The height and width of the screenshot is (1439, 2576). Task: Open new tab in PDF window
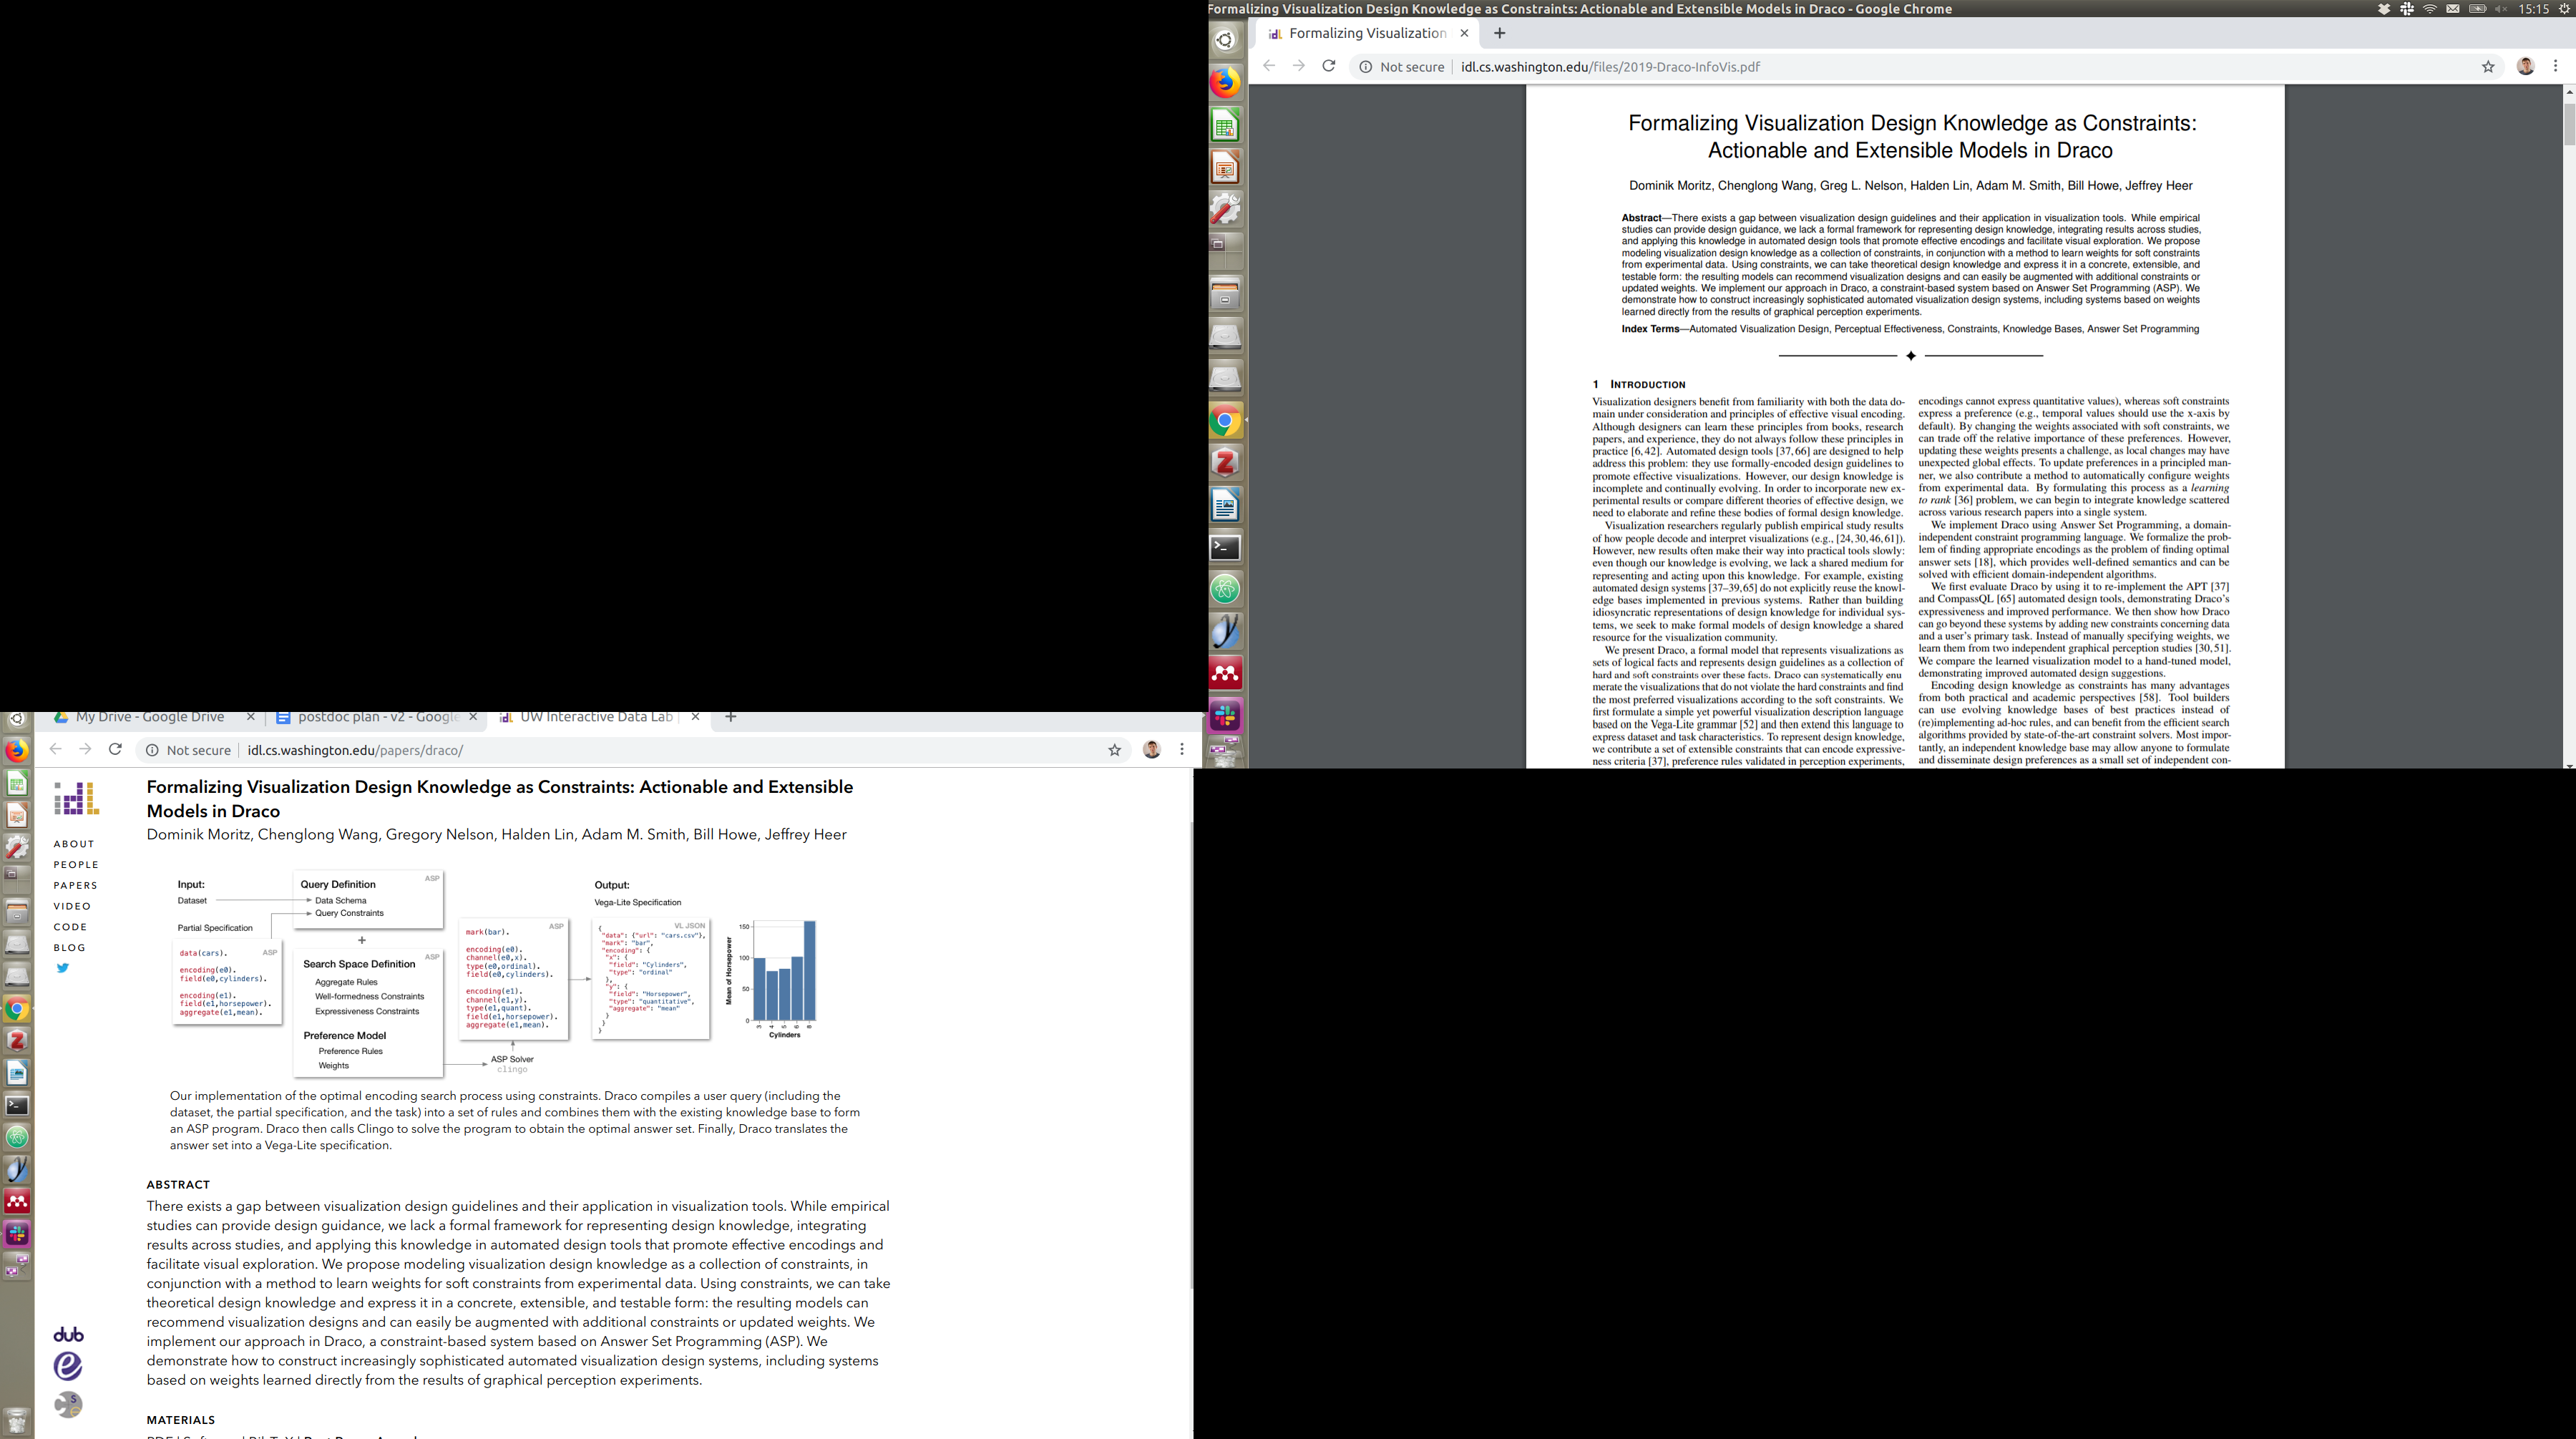click(1499, 33)
